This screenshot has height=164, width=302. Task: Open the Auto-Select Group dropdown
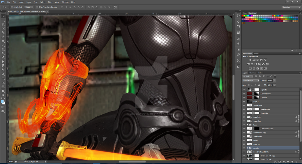(x=29, y=7)
